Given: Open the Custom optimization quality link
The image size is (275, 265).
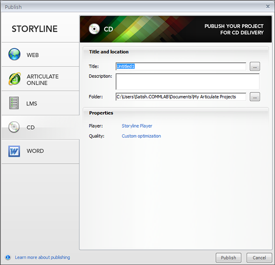Looking at the screenshot, I should (141, 136).
